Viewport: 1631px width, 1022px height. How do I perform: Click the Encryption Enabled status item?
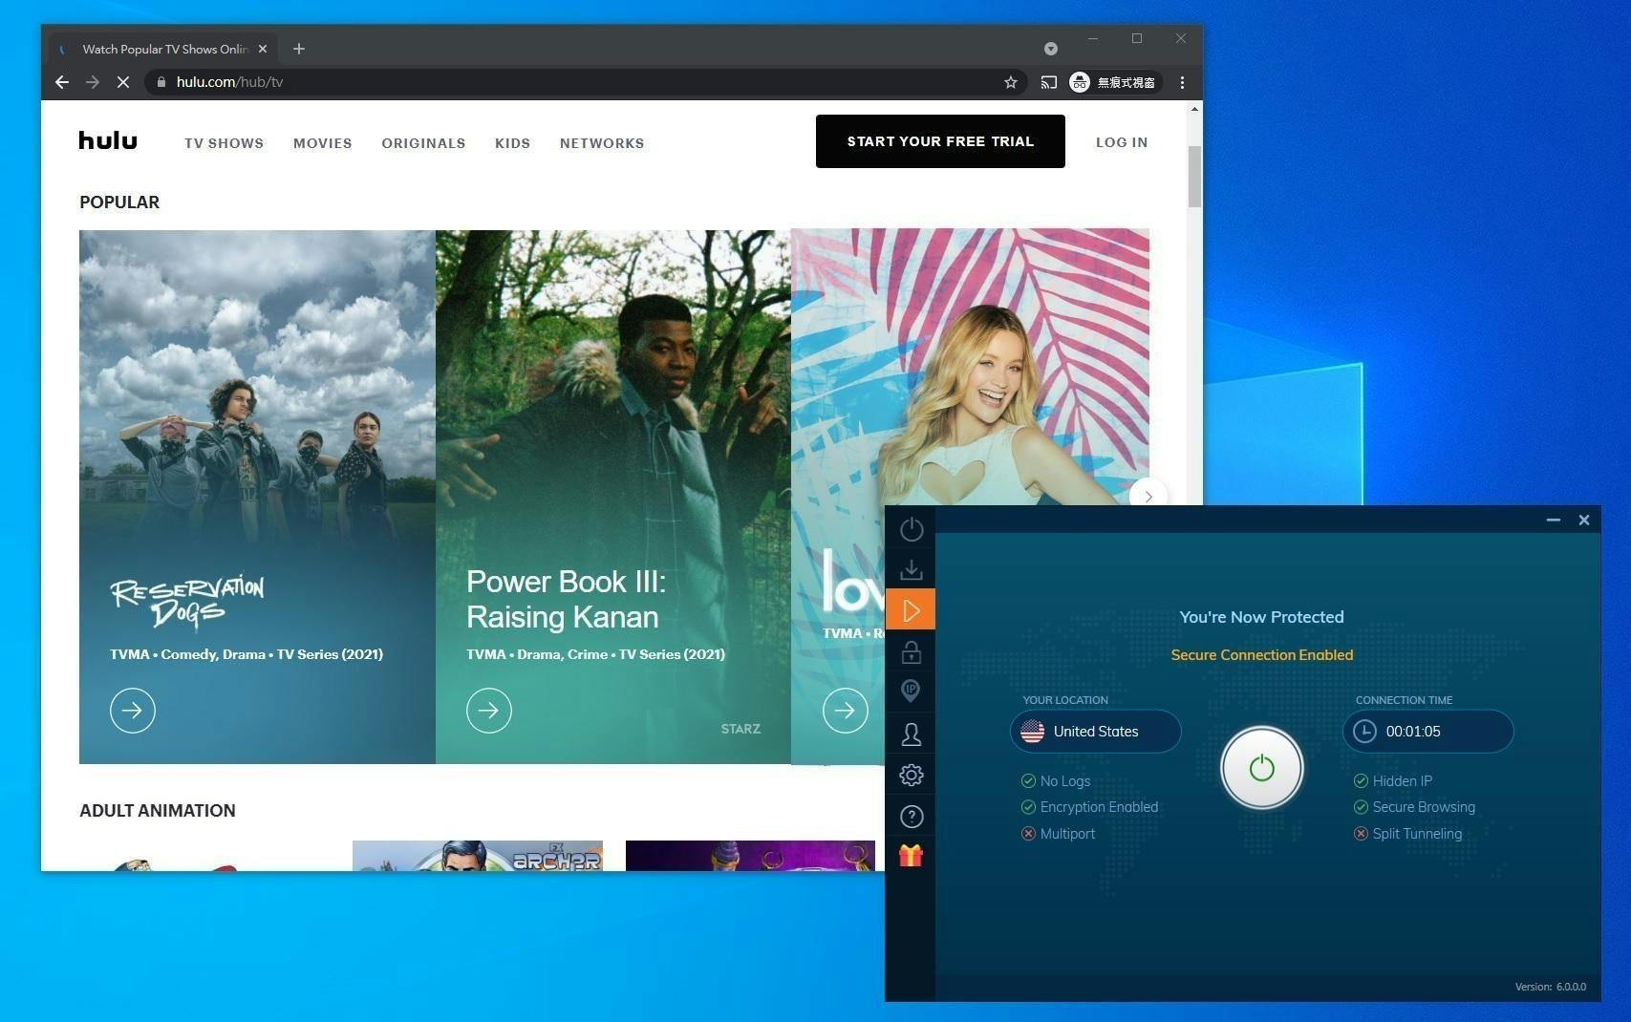click(x=1089, y=807)
